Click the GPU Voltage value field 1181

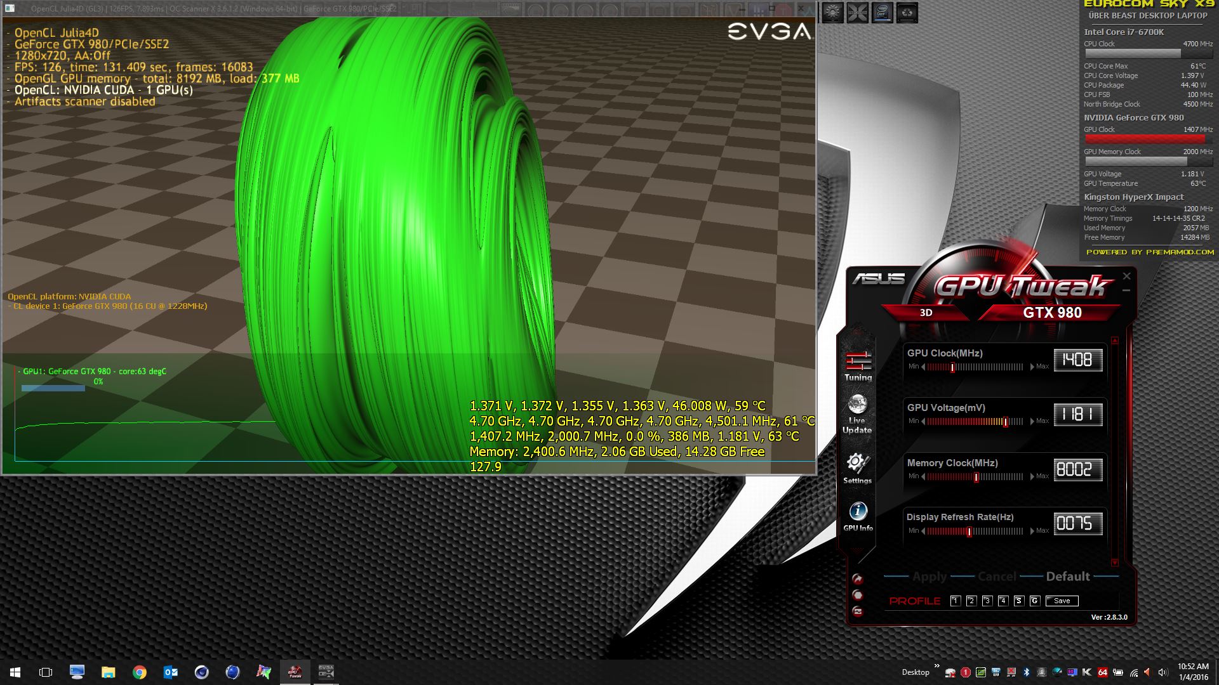1078,414
